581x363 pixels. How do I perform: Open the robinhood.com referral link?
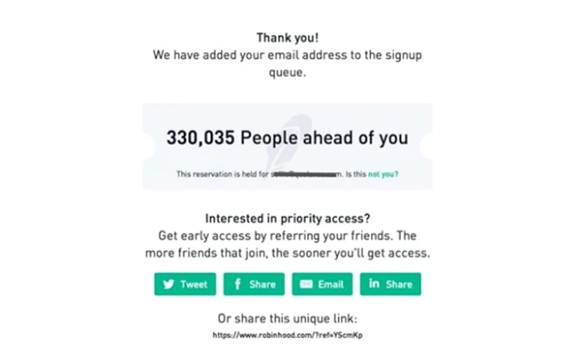287,335
